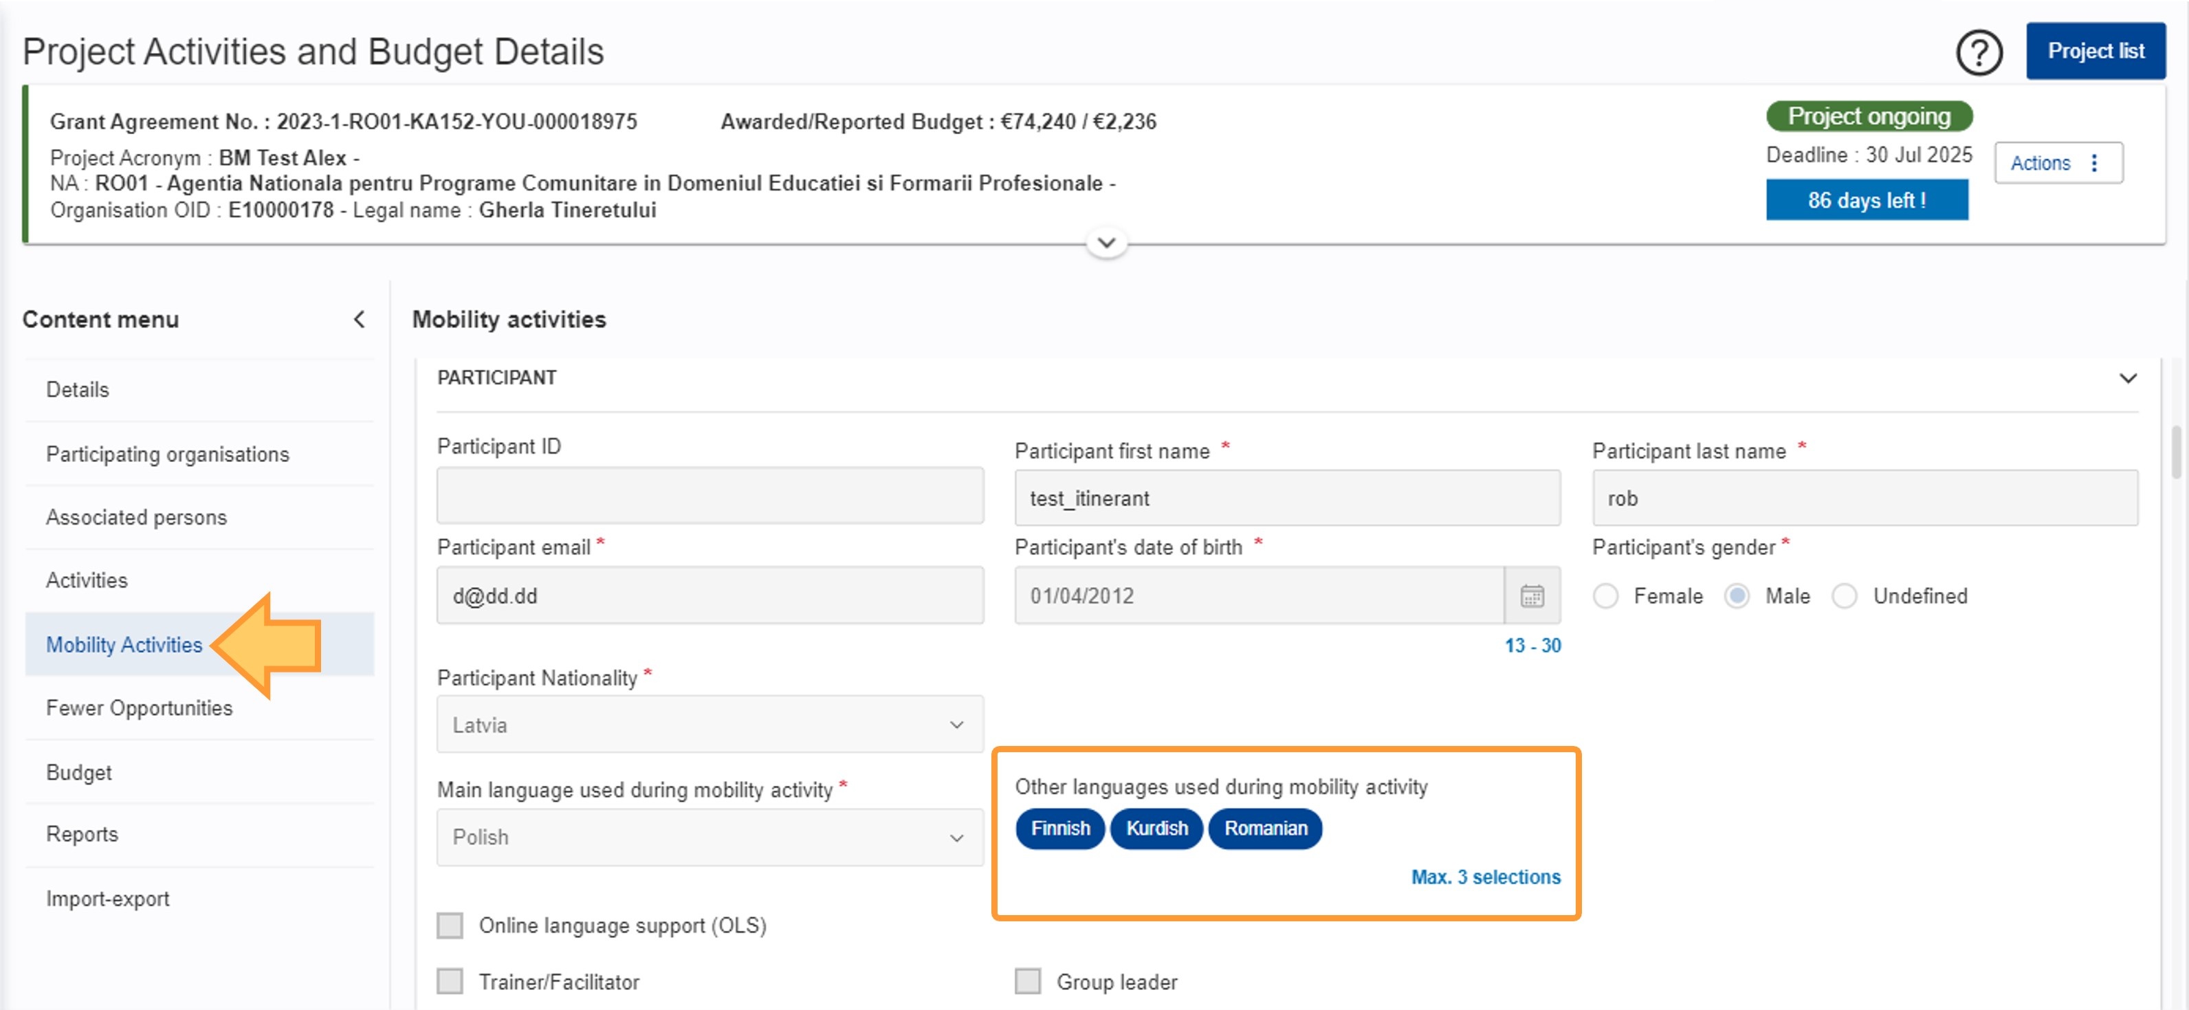Select the Male gender radio button
2189x1010 pixels.
(1737, 596)
